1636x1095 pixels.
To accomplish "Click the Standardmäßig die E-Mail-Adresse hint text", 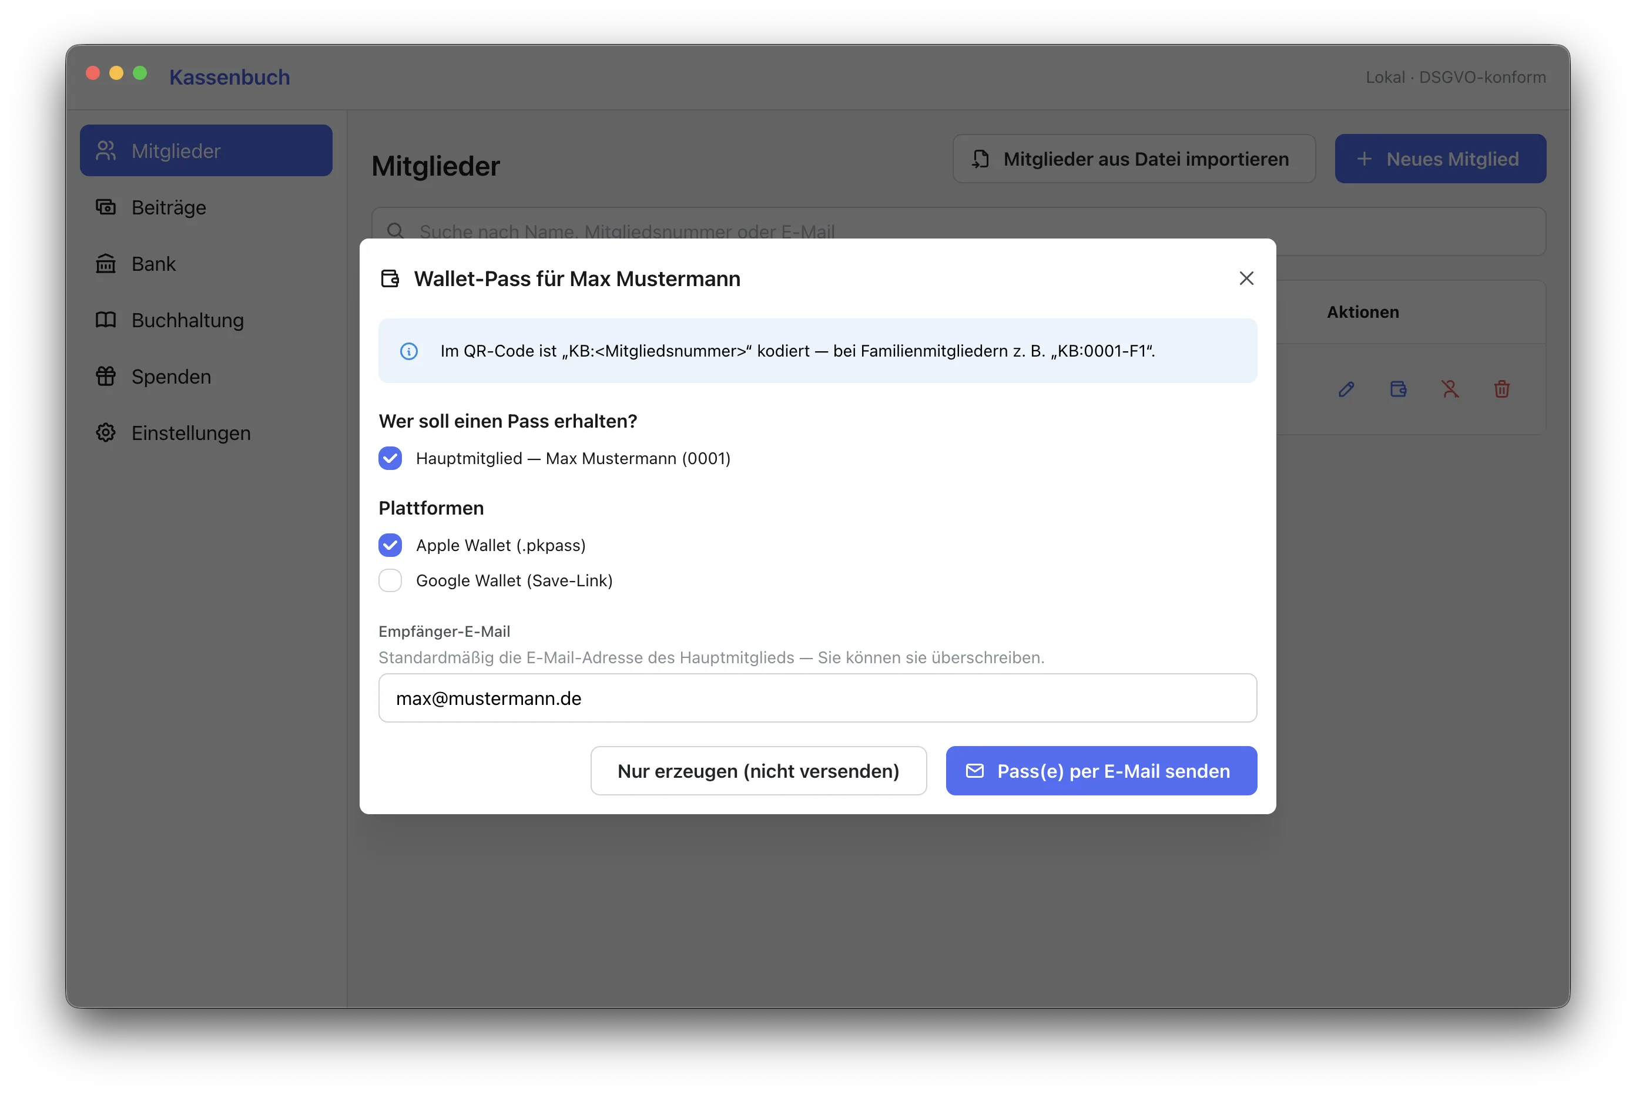I will (x=711, y=658).
